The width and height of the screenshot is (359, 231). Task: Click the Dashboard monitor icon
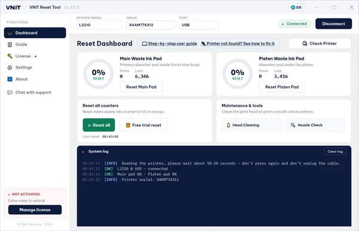click(x=10, y=33)
